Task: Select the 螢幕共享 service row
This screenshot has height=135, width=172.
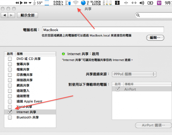Action: pyautogui.click(x=30, y=64)
